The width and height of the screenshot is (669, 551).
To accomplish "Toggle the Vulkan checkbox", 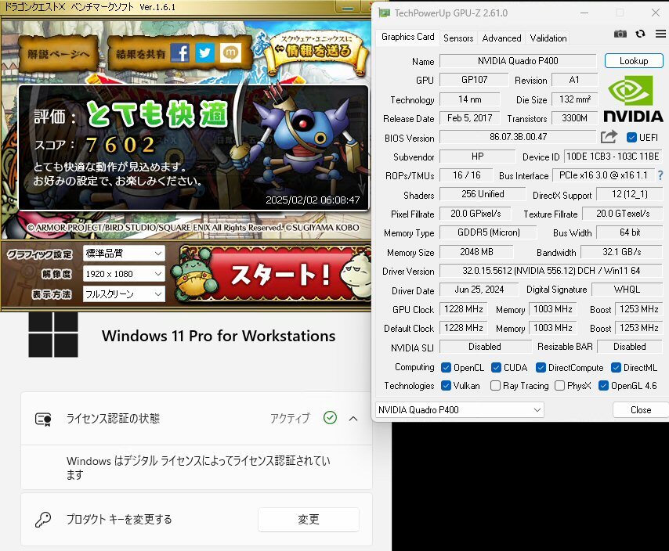I will 447,386.
